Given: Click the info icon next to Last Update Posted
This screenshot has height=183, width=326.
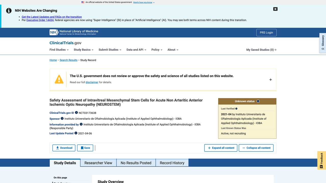Looking at the screenshot, I should coord(76,133).
